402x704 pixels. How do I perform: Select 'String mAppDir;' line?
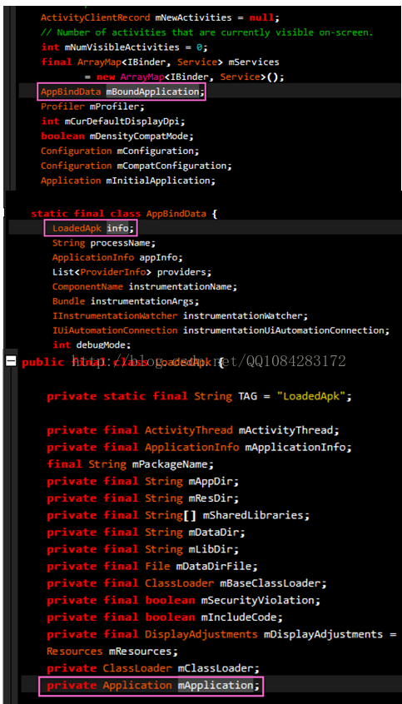point(143,481)
